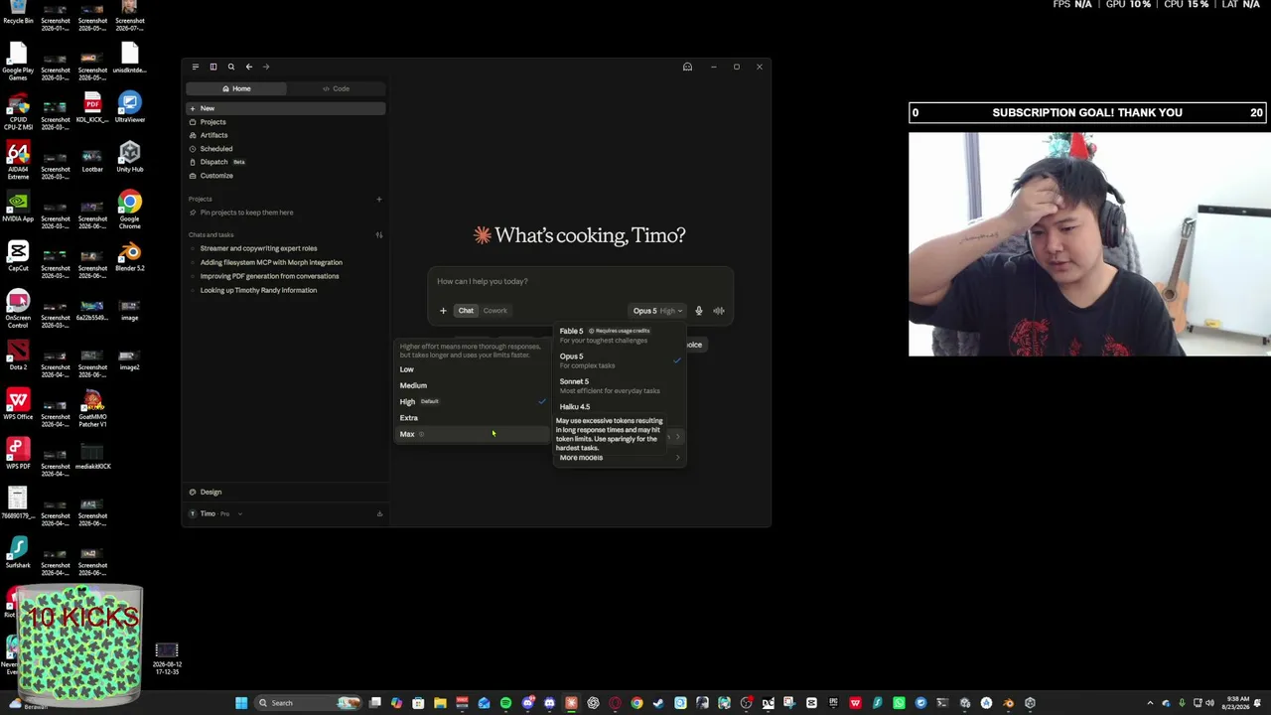Image resolution: width=1271 pixels, height=715 pixels.
Task: Toggle the sidebar panel icon
Action: click(212, 67)
